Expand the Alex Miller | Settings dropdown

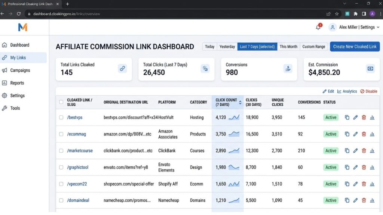355,27
